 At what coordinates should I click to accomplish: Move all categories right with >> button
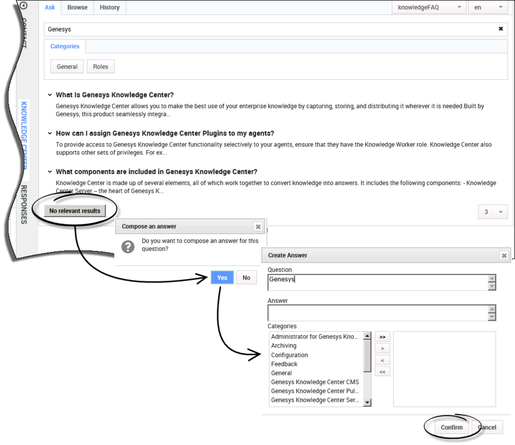pyautogui.click(x=382, y=337)
